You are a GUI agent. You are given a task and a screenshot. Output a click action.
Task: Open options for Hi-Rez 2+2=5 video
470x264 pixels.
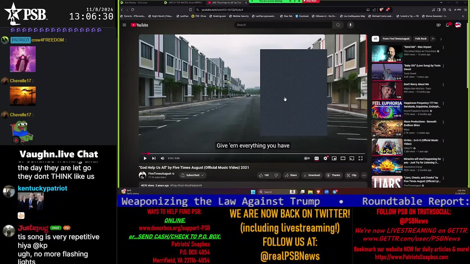(x=443, y=141)
